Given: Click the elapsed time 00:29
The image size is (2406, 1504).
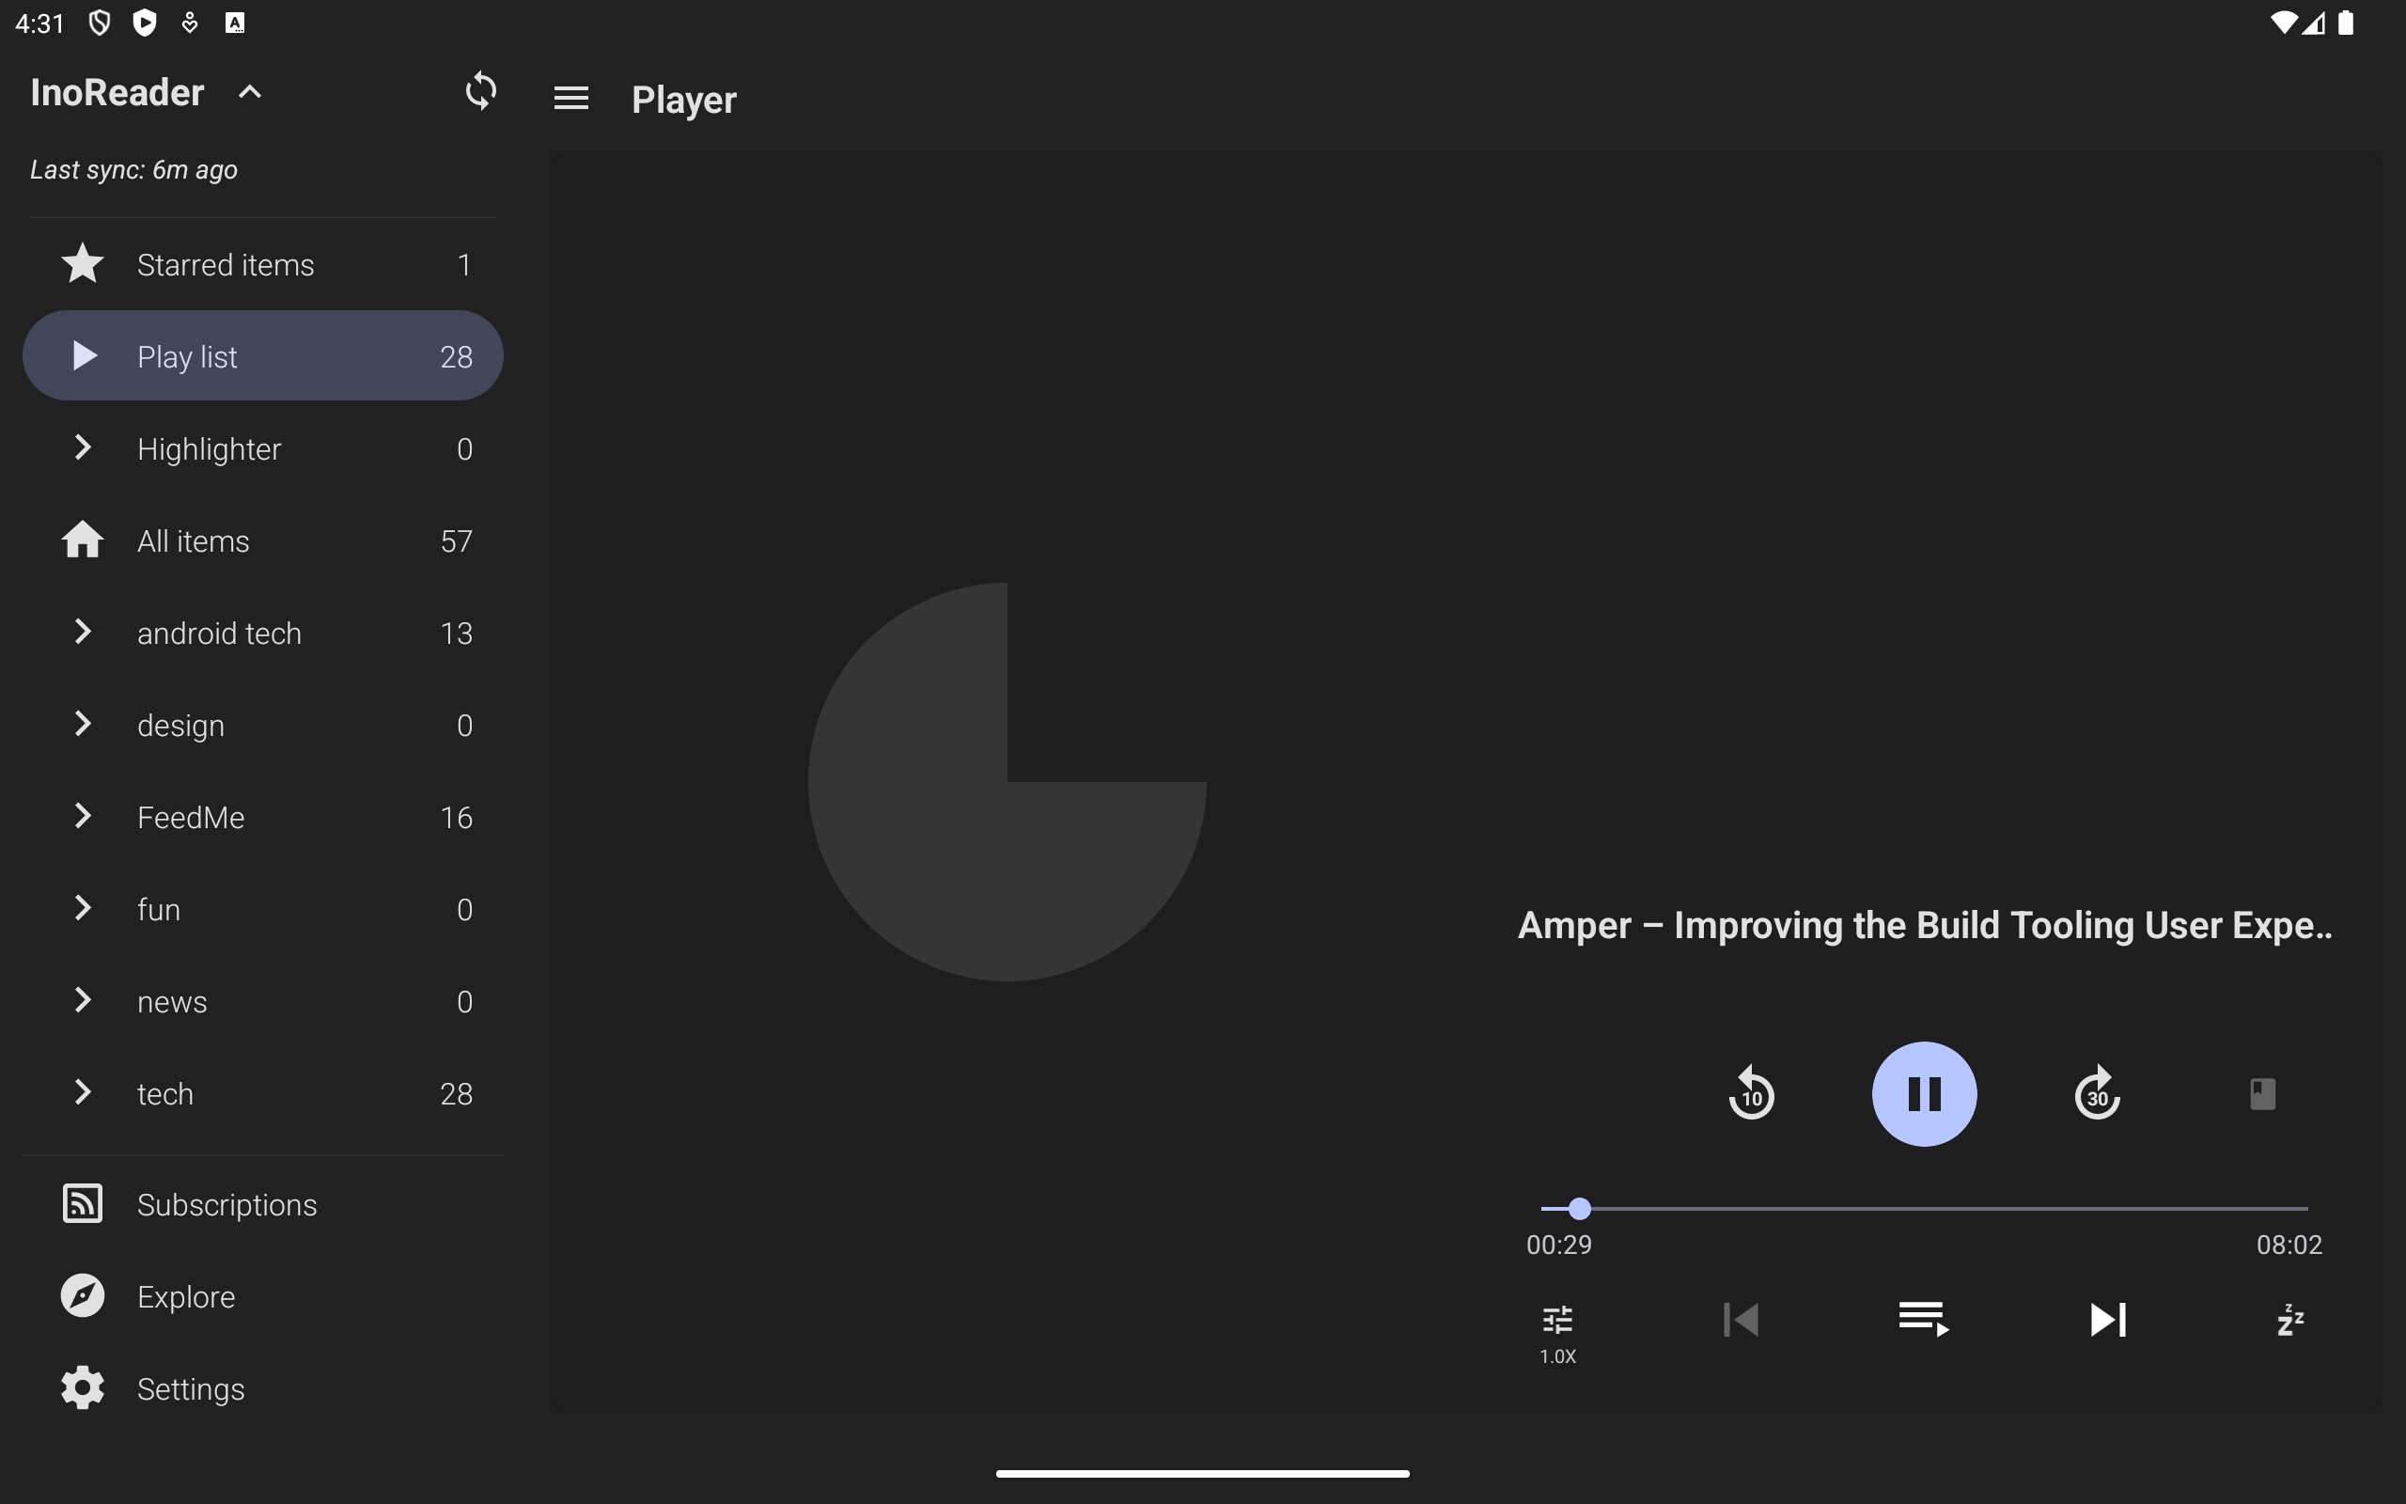Looking at the screenshot, I should click(1559, 1245).
